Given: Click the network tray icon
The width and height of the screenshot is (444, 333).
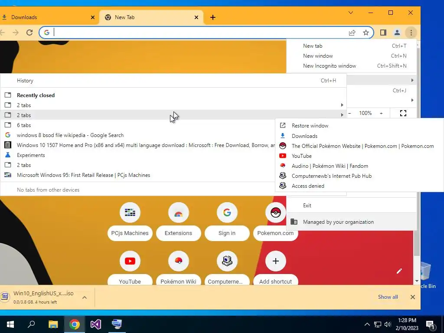Looking at the screenshot, I should [377, 324].
